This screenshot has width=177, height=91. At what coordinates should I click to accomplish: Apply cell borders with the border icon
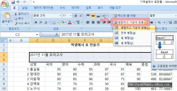54,22
